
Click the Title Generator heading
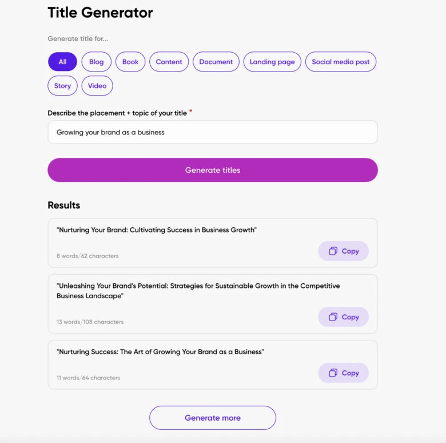point(100,12)
